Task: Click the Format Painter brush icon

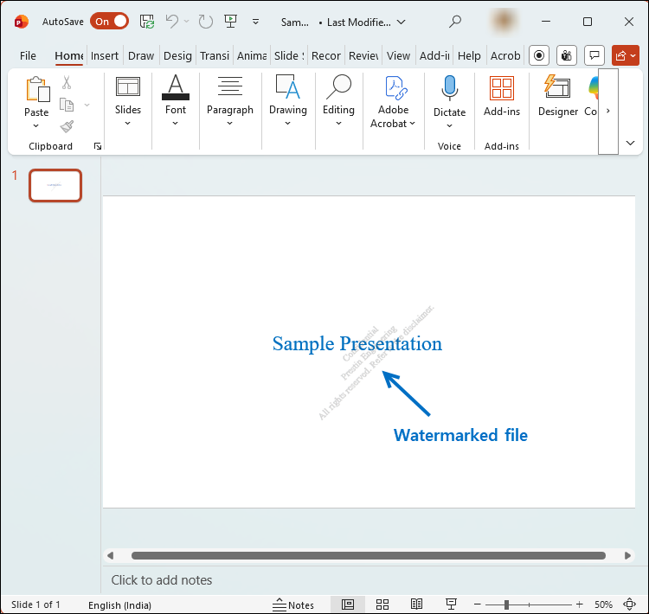Action: click(x=67, y=126)
